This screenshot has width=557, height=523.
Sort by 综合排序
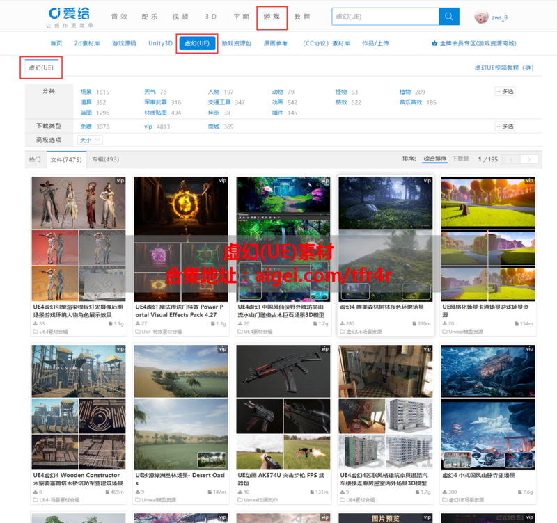[x=435, y=159]
